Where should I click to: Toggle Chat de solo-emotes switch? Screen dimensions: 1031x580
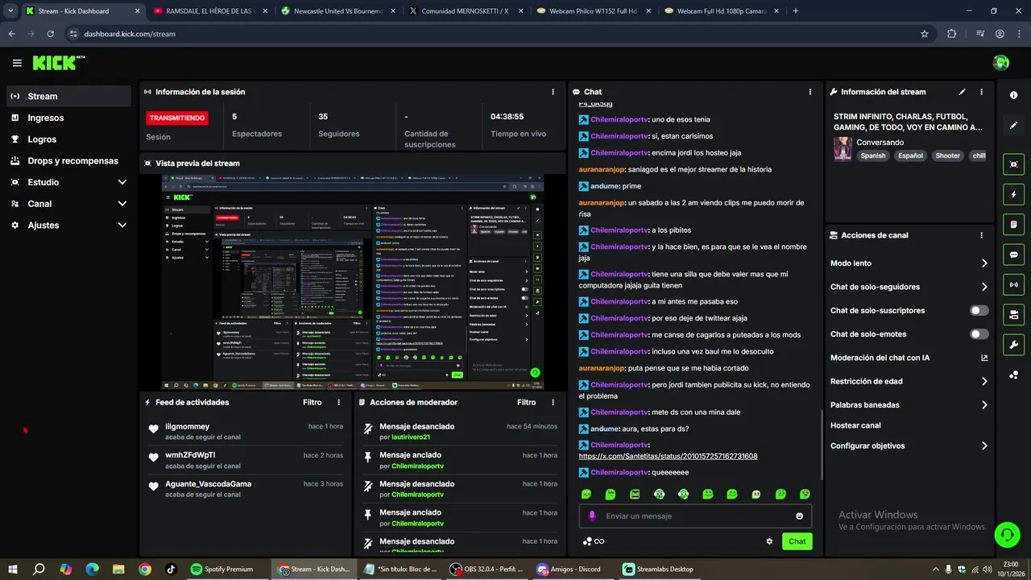979,334
